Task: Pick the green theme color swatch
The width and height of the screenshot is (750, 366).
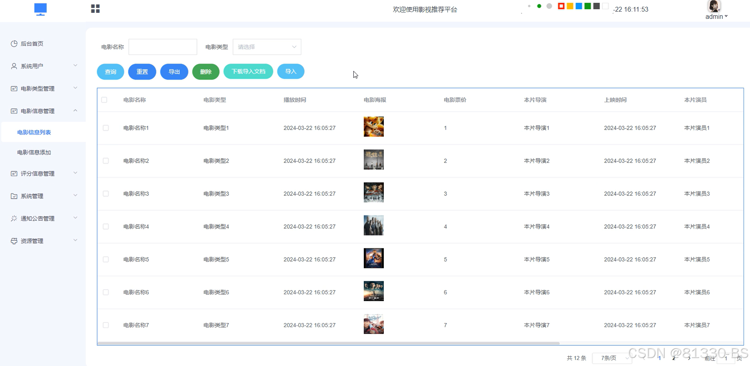Action: [x=588, y=6]
